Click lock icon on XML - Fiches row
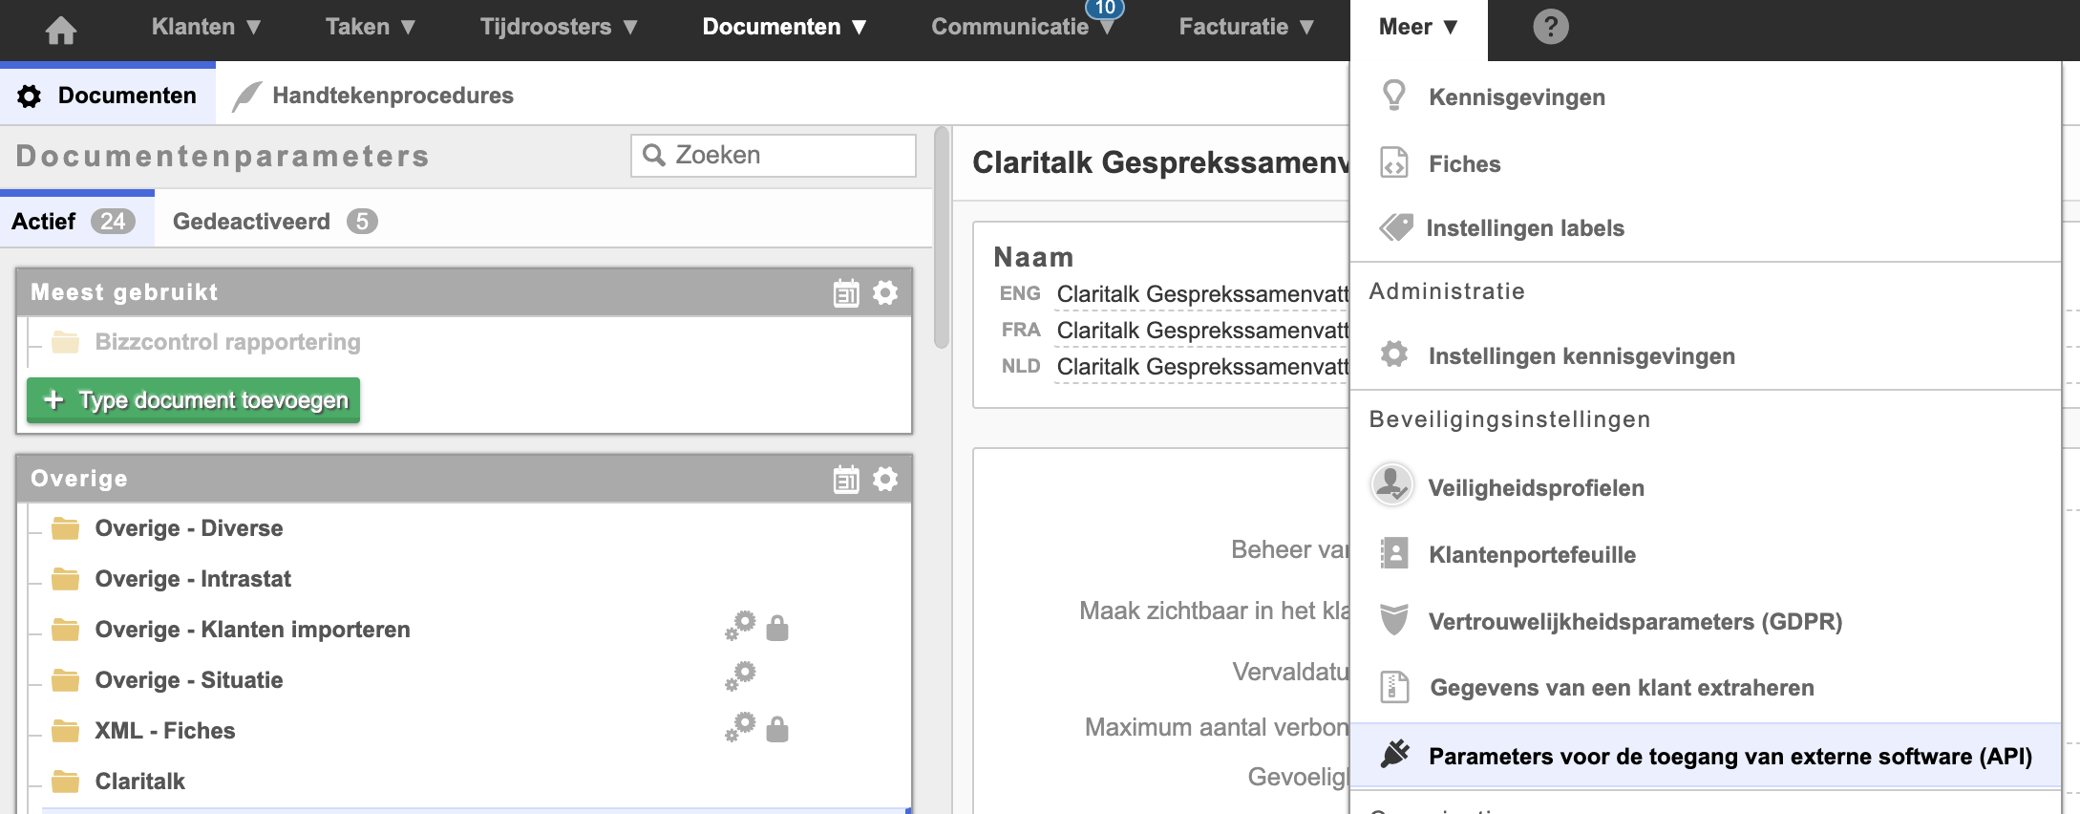This screenshot has width=2080, height=814. click(x=777, y=730)
